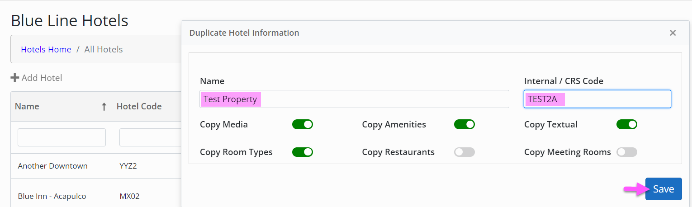Save the duplicated hotel information
The height and width of the screenshot is (207, 692).
pos(664,189)
